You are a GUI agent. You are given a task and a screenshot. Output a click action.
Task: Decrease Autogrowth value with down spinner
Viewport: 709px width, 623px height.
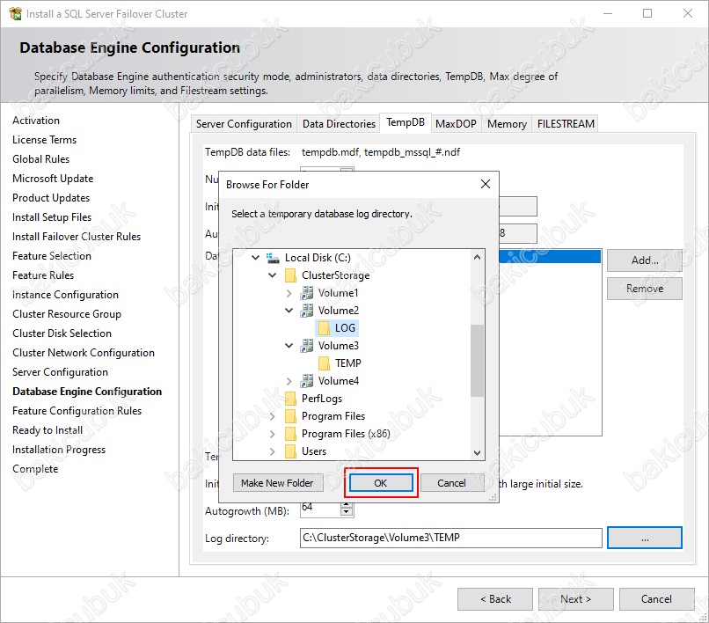[347, 512]
